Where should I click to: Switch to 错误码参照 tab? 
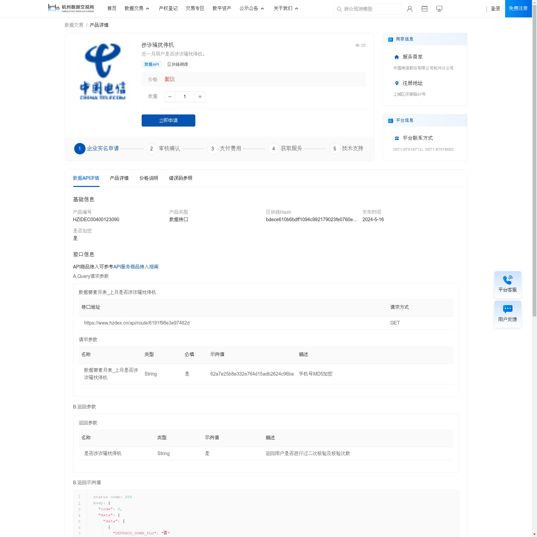(181, 178)
